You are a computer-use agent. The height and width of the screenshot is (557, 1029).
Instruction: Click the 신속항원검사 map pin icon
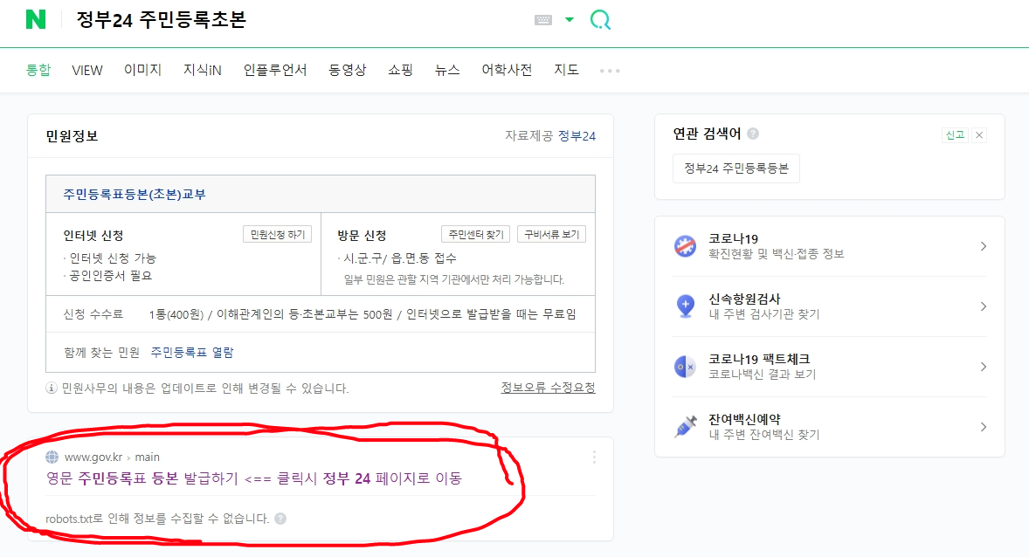click(x=685, y=306)
